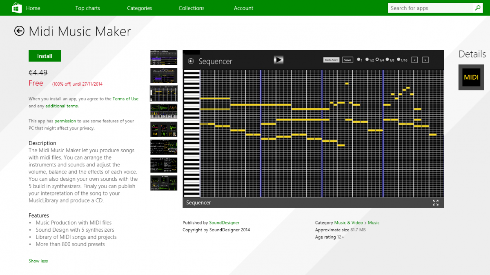Viewport: 490px width, 275px height.
Task: Select the second screenshot thumbnail
Action: [164, 75]
